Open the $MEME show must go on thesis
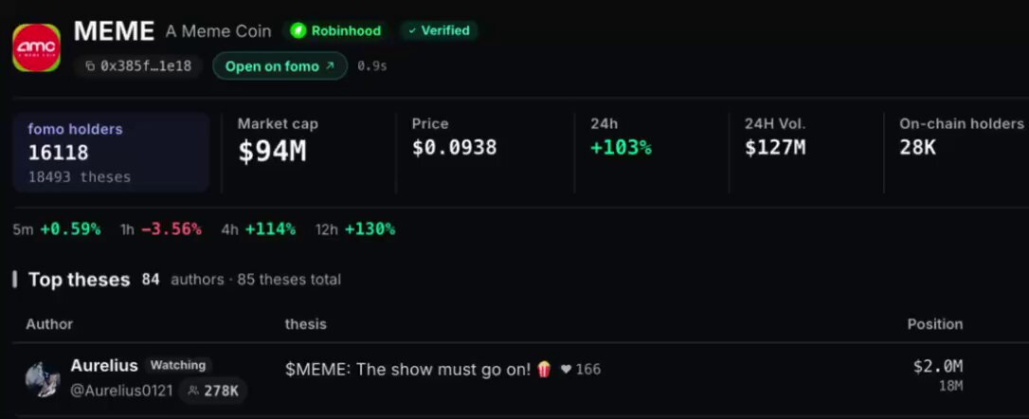This screenshot has width=1029, height=419. (418, 369)
